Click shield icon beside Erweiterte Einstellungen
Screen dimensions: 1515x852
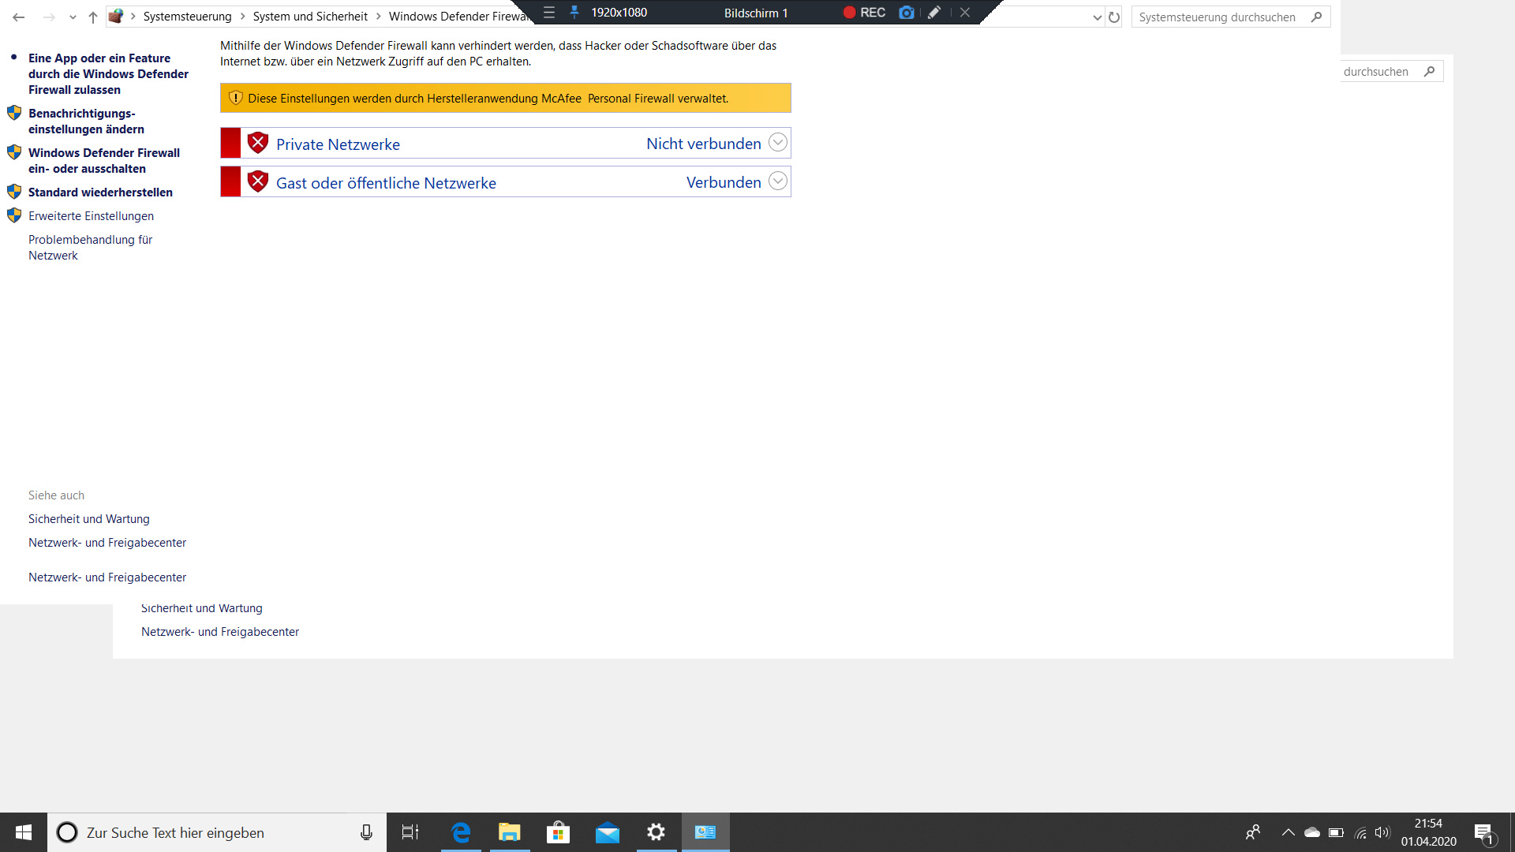point(14,215)
